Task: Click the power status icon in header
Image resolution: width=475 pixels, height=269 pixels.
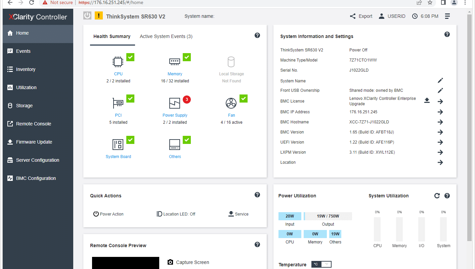Action: (87, 15)
